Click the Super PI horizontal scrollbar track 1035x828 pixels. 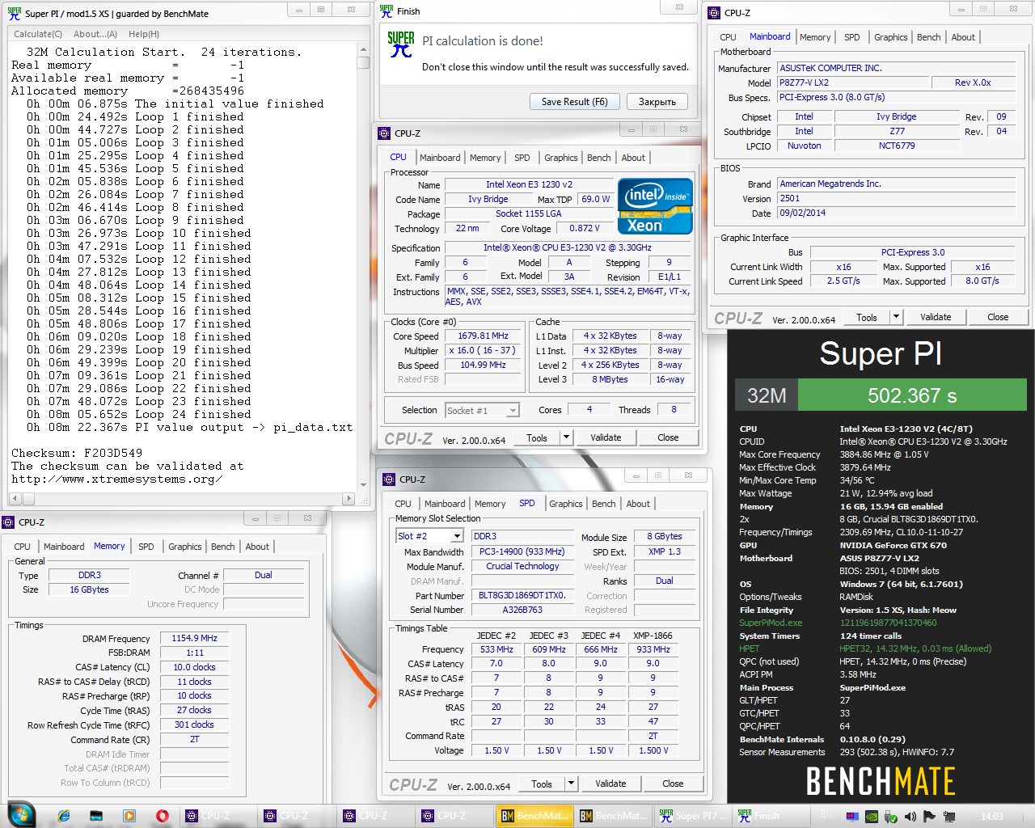click(x=181, y=499)
